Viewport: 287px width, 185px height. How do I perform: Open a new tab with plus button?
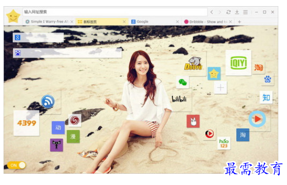239,22
